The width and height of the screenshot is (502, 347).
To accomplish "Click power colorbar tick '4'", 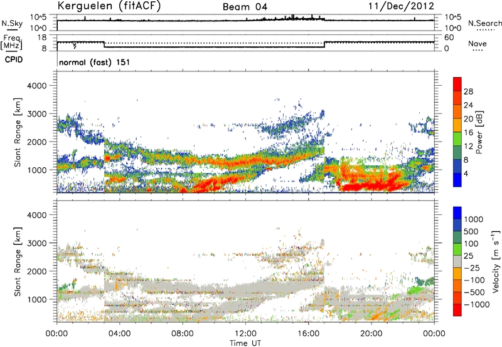I will (466, 173).
